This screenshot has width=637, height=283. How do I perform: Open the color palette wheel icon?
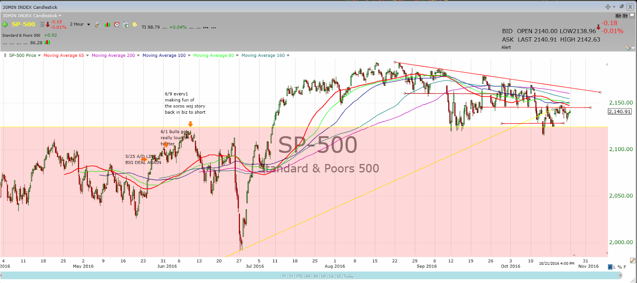tap(628, 48)
